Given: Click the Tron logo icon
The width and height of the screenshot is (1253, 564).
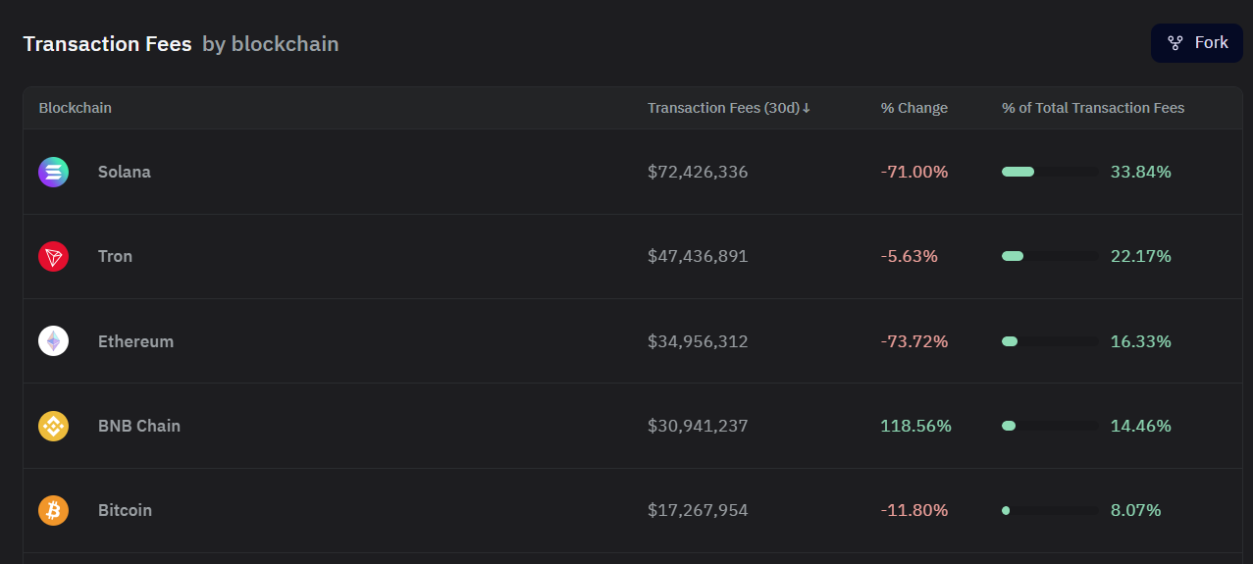Looking at the screenshot, I should pyautogui.click(x=53, y=257).
